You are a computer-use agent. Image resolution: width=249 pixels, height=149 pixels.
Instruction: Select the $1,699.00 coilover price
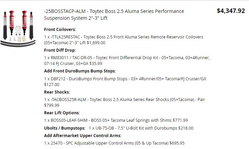click(96, 43)
